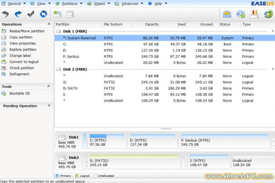Select G: (FAT32) block in disk map
275x183 pixels.
pyautogui.click(x=134, y=161)
